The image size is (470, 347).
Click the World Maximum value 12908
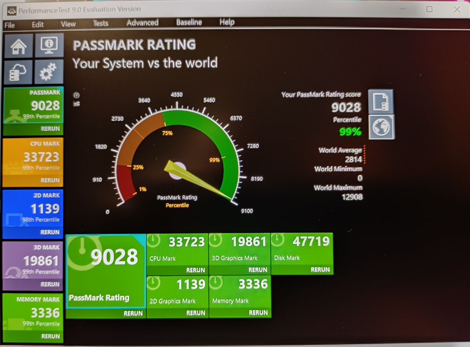pyautogui.click(x=352, y=197)
